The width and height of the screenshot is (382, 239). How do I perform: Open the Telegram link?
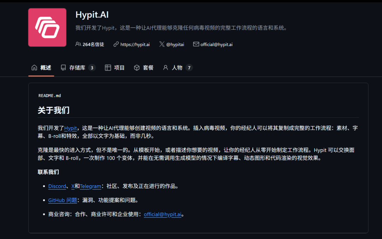pyautogui.click(x=91, y=186)
